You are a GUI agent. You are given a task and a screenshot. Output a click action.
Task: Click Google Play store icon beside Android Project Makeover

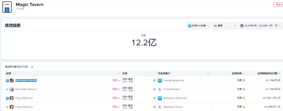tap(7, 107)
